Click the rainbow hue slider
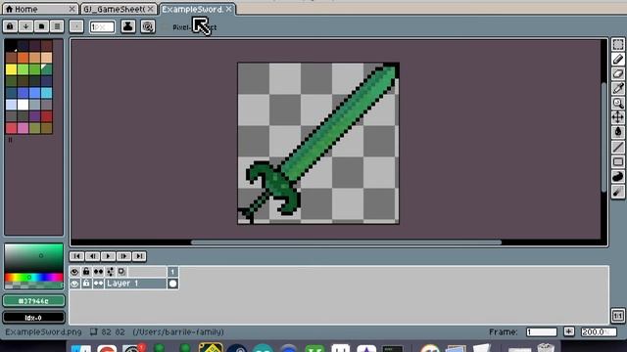Viewport: 627px width, 352px height. 33,278
